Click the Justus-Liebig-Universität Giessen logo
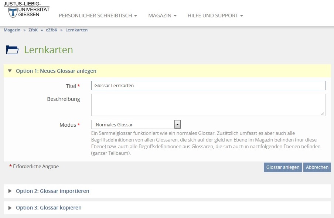Screen dimensions: 334x218 tap(26, 11)
